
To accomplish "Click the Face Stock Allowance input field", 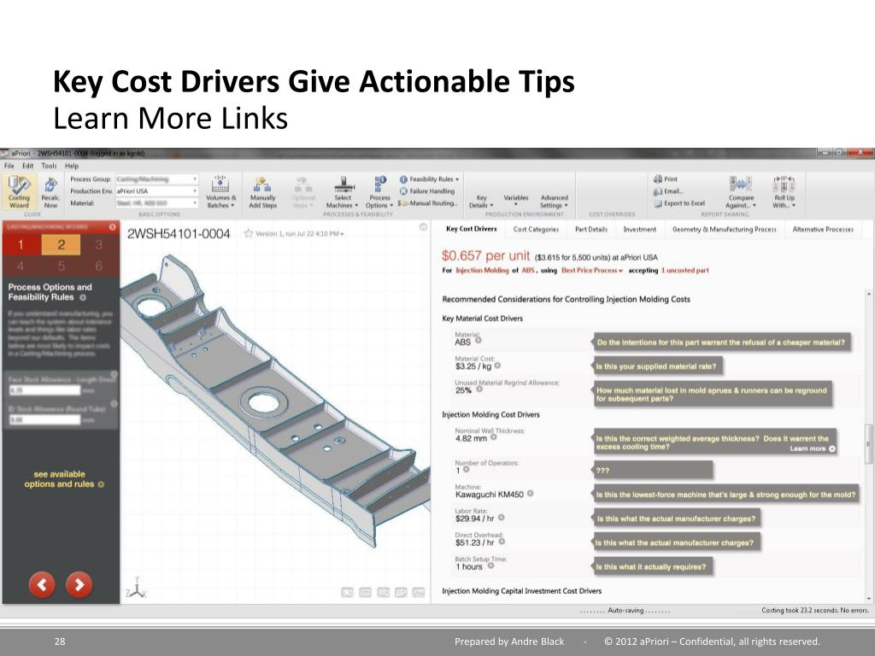I will (x=44, y=390).
